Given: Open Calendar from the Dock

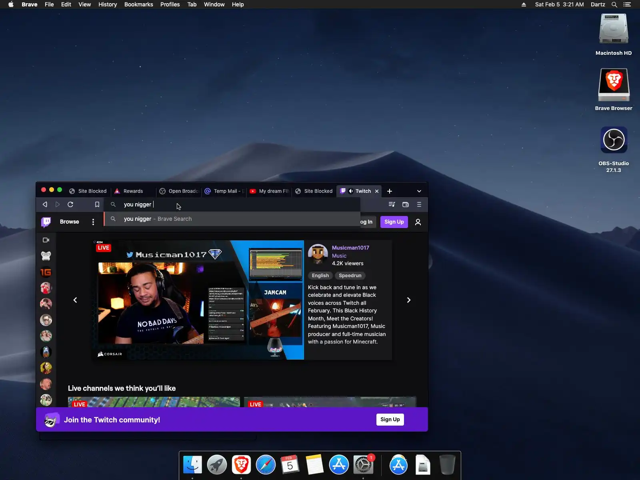Looking at the screenshot, I should pos(290,465).
